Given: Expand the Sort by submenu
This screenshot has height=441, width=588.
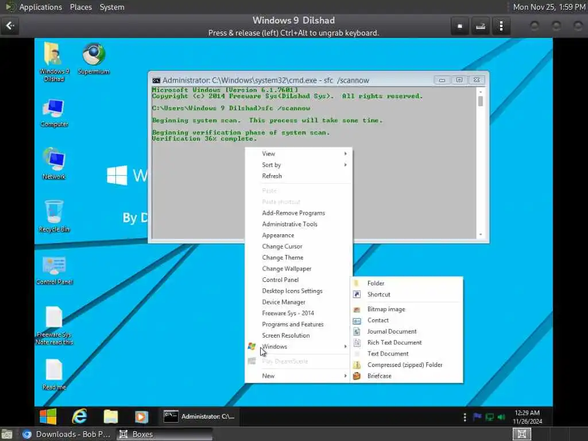Looking at the screenshot, I should point(299,165).
